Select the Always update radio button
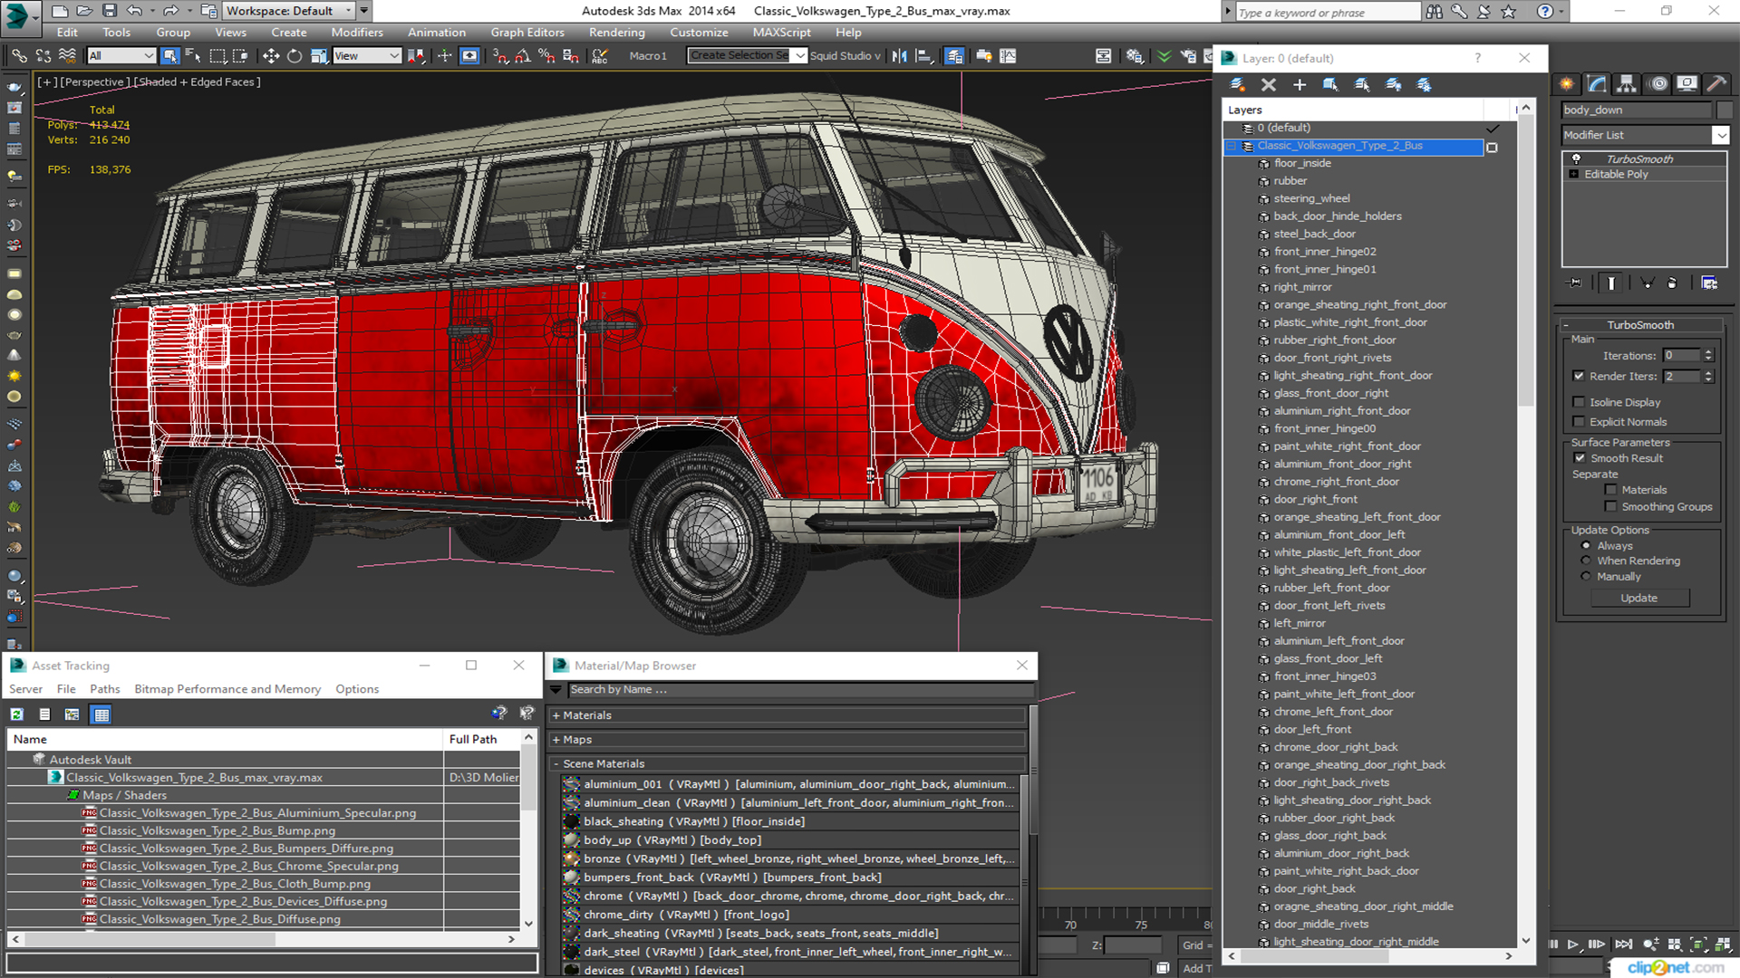Image resolution: width=1740 pixels, height=978 pixels. 1586,546
